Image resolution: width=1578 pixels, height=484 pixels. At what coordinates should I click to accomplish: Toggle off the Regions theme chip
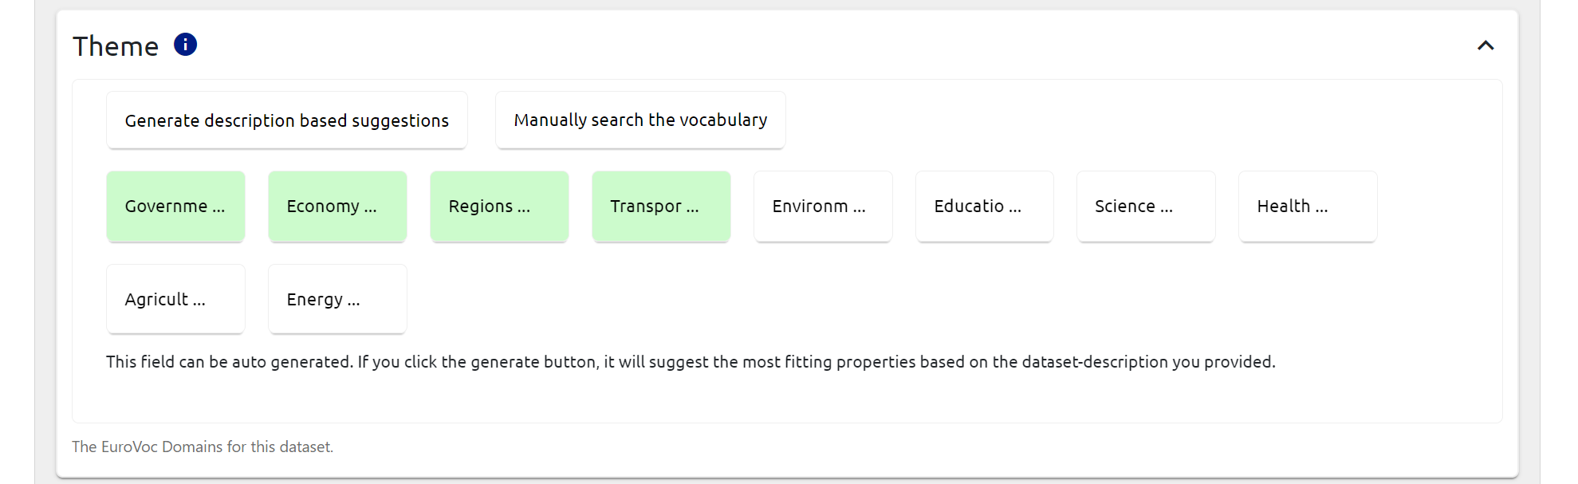pos(499,207)
